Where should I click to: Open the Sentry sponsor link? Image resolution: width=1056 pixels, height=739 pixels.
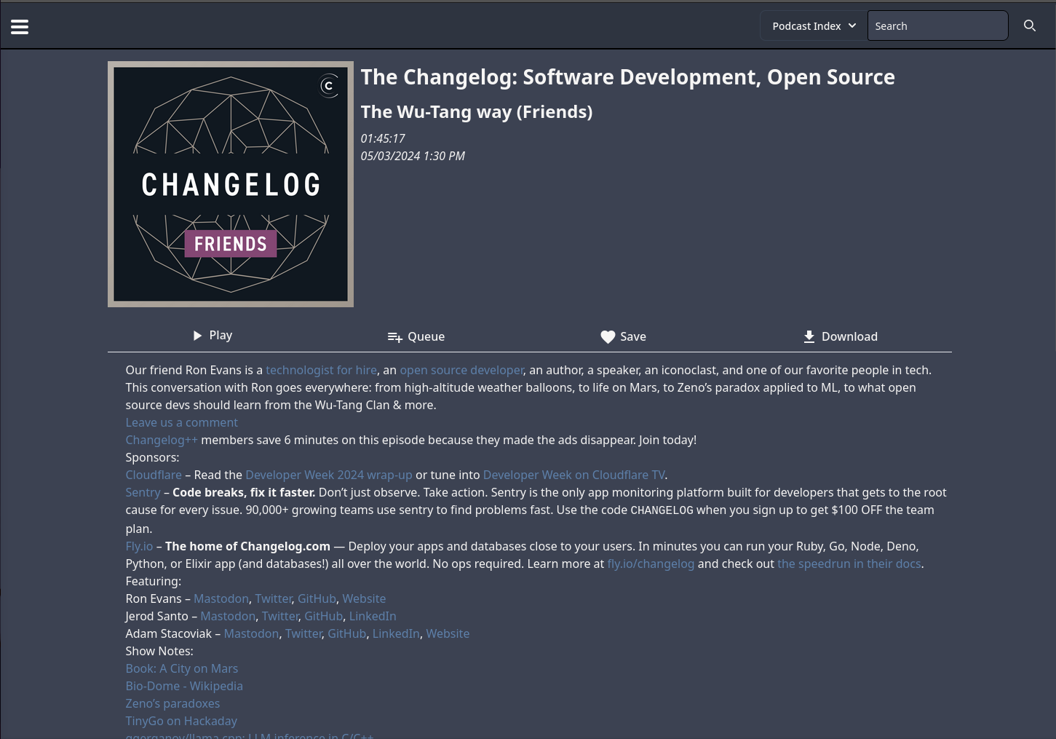(x=143, y=492)
